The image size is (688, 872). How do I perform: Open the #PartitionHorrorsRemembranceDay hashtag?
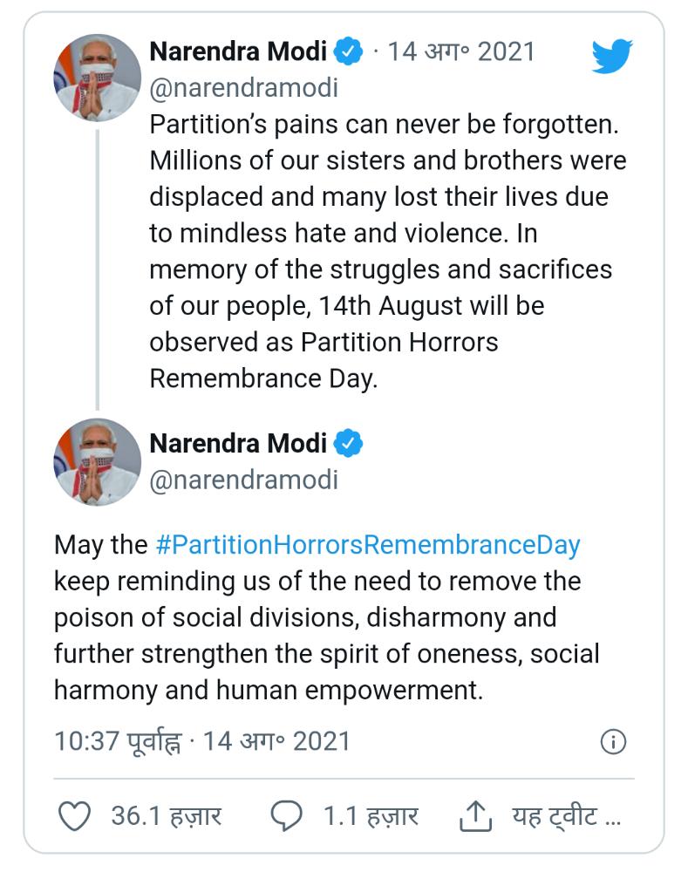point(367,545)
